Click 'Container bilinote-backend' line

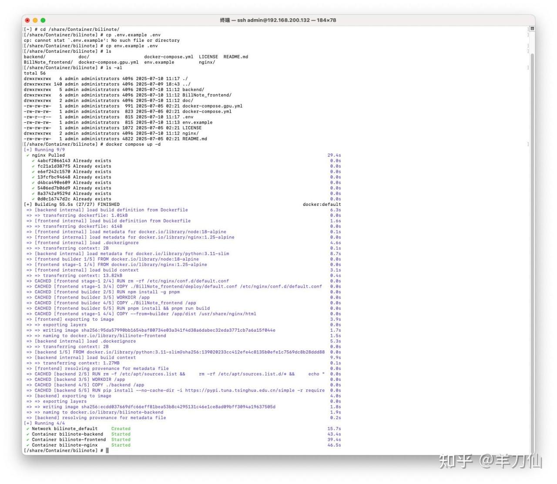pos(65,434)
